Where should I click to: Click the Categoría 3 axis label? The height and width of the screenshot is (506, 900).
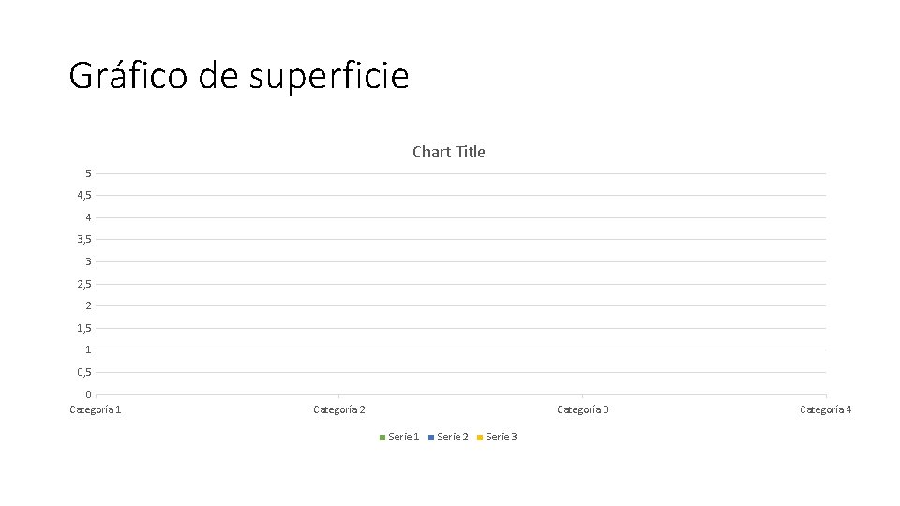[x=582, y=409]
